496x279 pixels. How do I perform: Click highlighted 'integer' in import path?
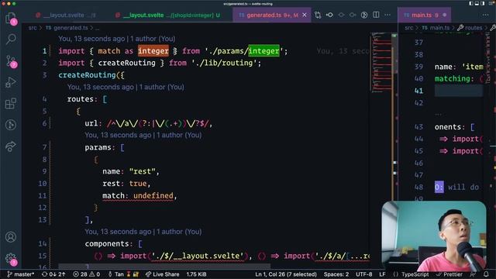(x=263, y=51)
